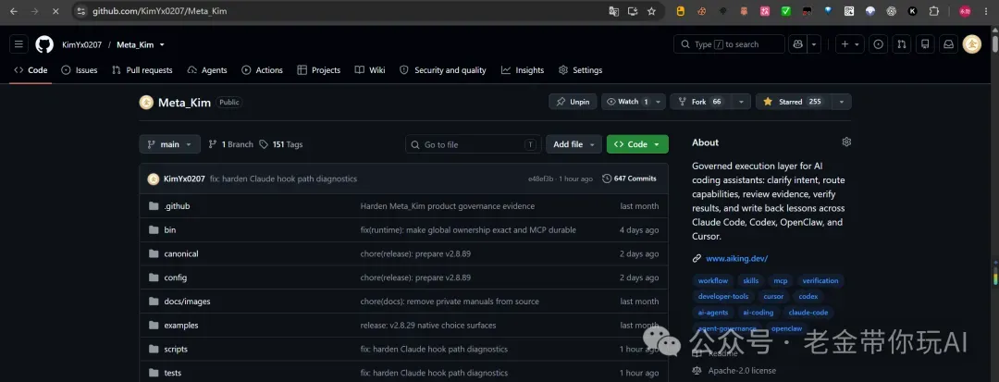This screenshot has height=382, width=999.
Task: Open the Add file dropdown
Action: point(573,144)
